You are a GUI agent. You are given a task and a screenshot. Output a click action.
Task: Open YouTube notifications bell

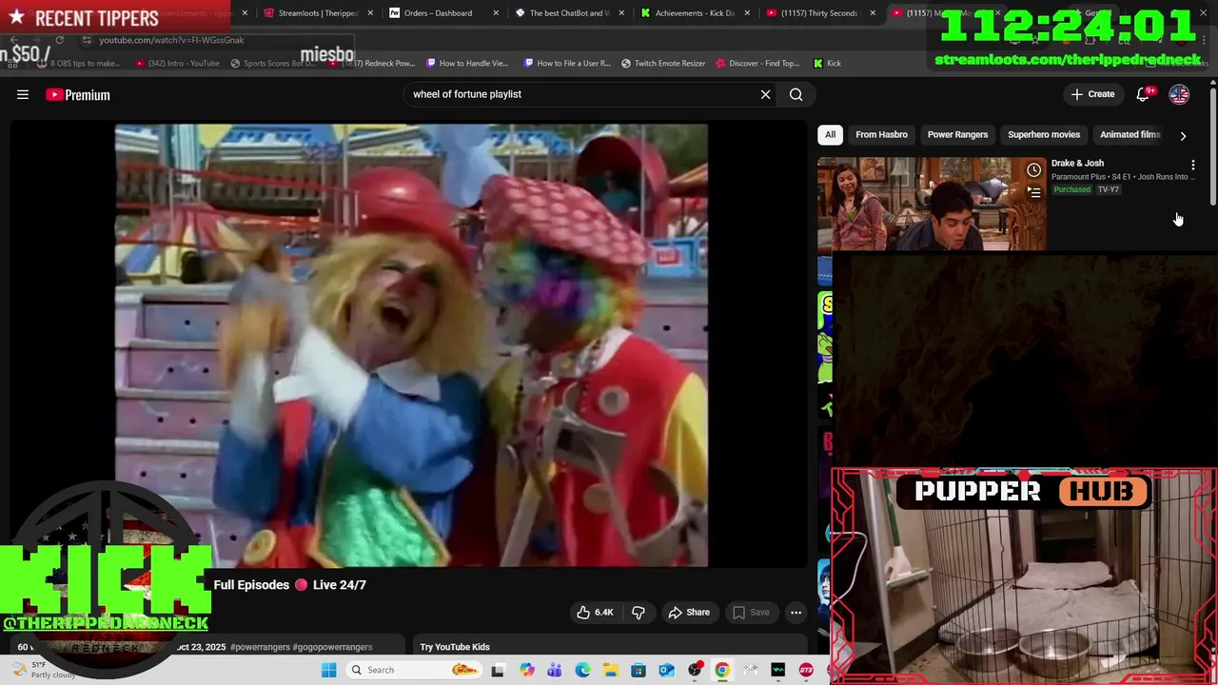pos(1143,94)
